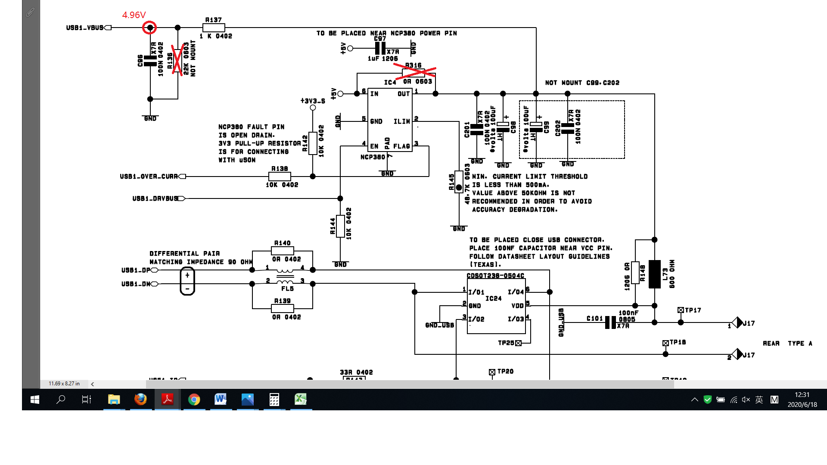Image resolution: width=827 pixels, height=465 pixels.
Task: Open the taskbar search magnifier
Action: 61,400
